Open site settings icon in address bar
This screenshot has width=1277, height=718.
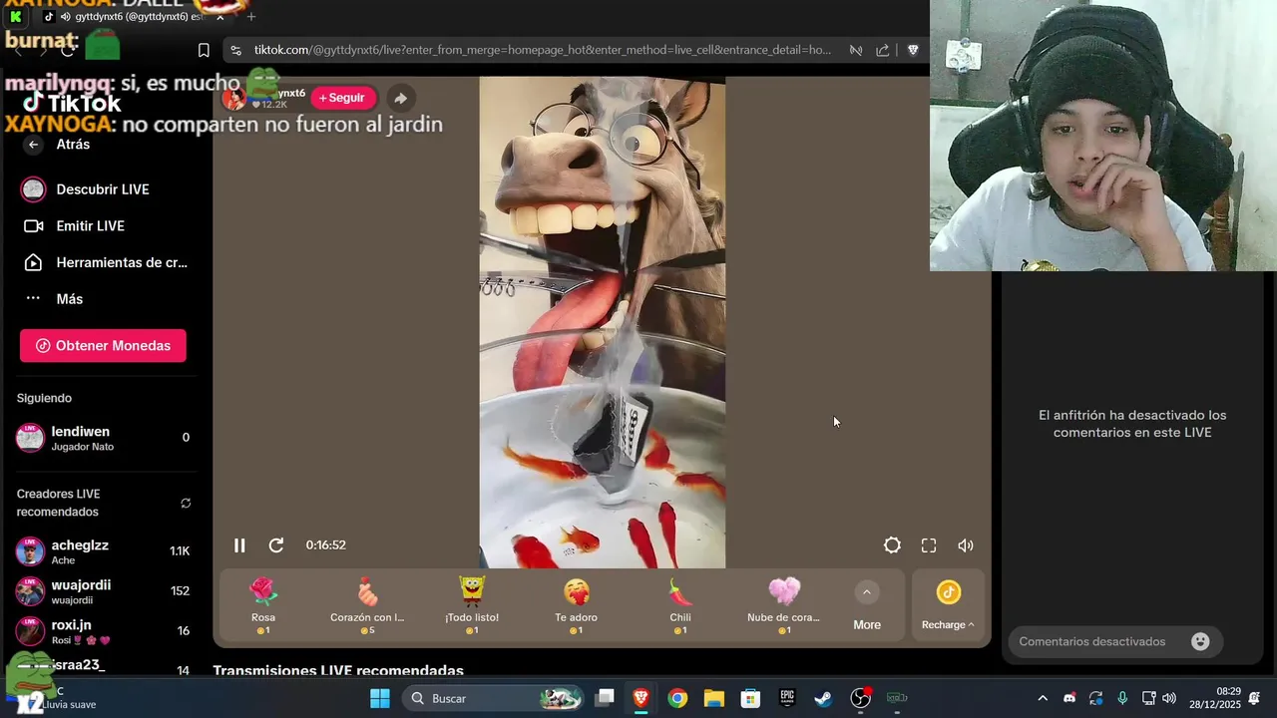click(x=235, y=50)
